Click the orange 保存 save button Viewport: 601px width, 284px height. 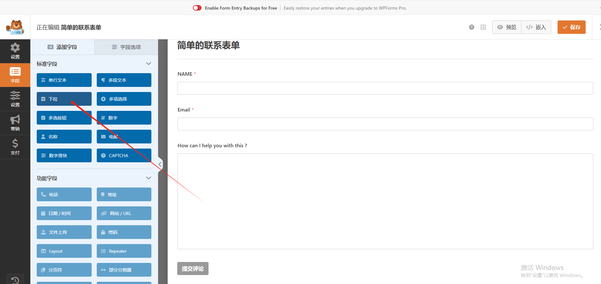(571, 27)
